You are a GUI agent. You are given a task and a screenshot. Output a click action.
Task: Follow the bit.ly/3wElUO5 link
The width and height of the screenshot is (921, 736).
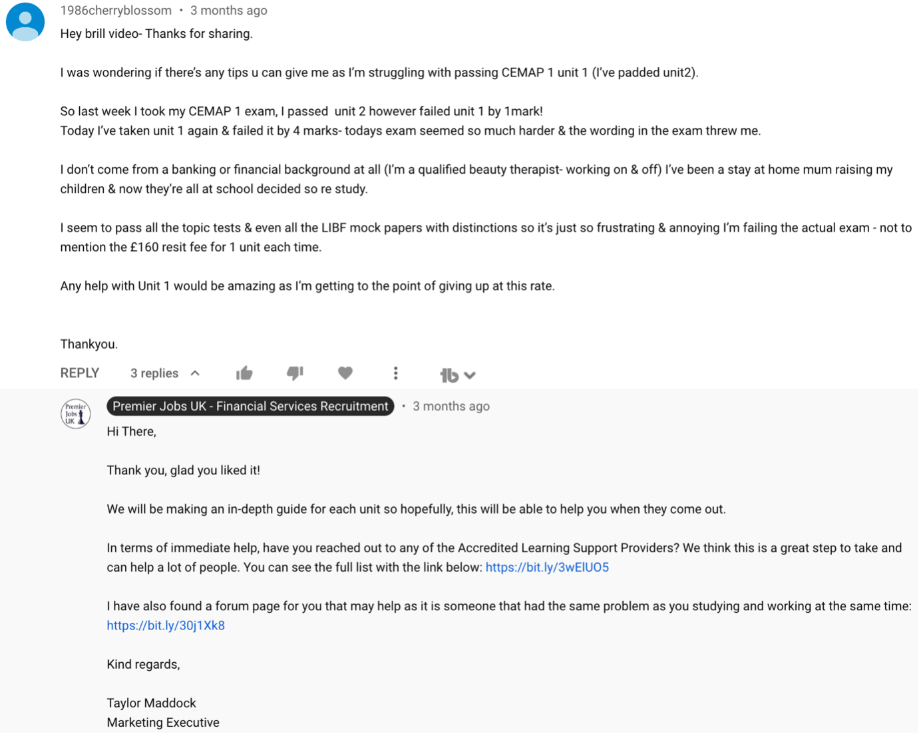point(547,568)
